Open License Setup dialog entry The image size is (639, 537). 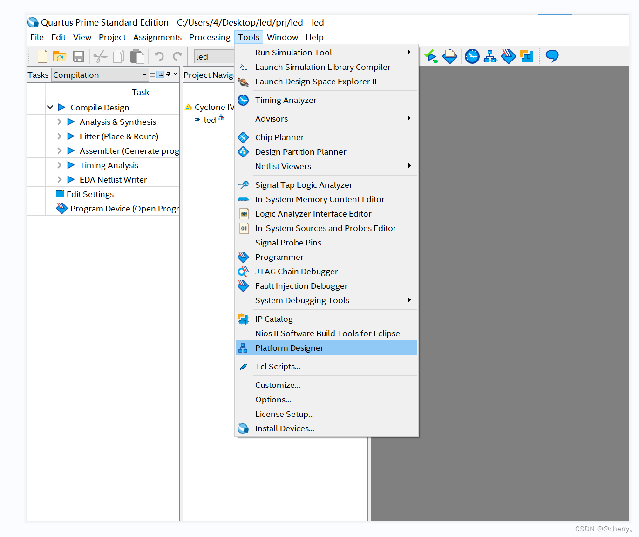pos(326,414)
